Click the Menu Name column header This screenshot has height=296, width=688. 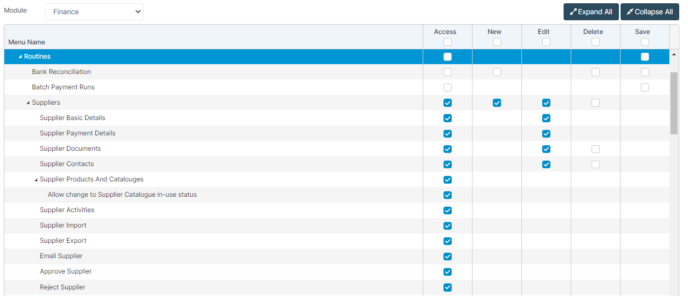(213, 37)
